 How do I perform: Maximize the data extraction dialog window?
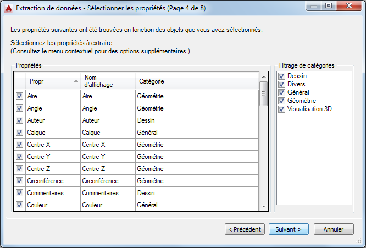(x=329, y=7)
